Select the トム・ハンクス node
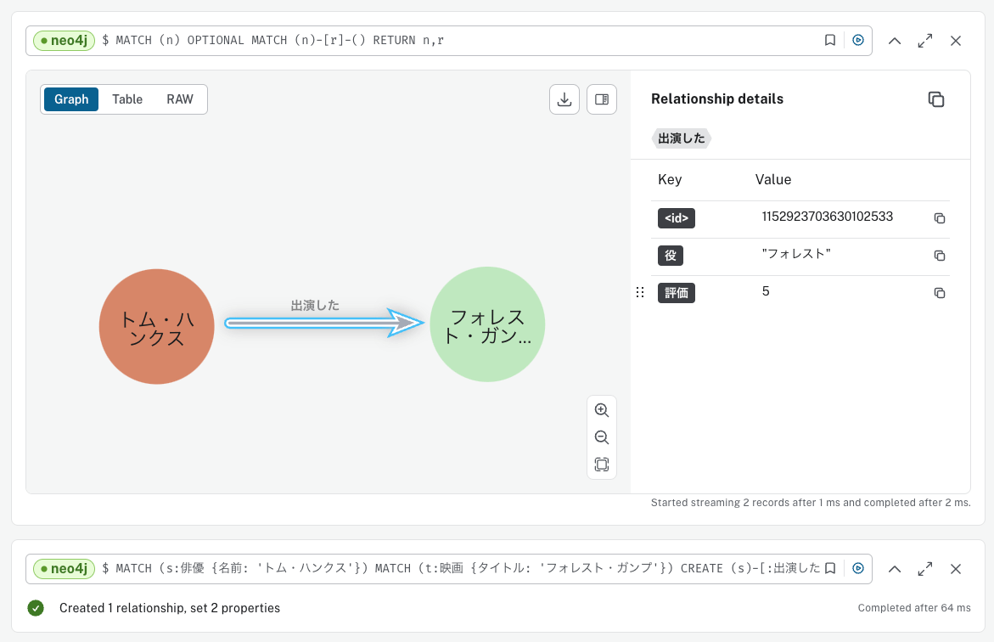Image resolution: width=994 pixels, height=642 pixels. pyautogui.click(x=156, y=326)
